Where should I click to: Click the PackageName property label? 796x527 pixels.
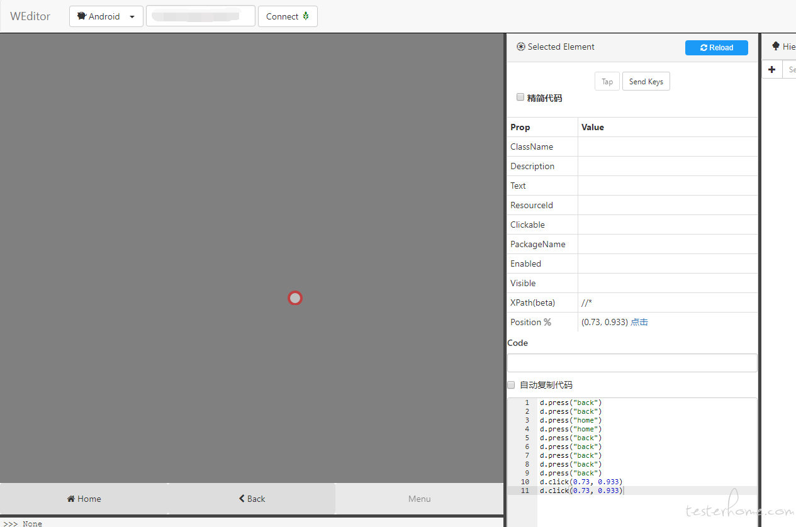(538, 244)
